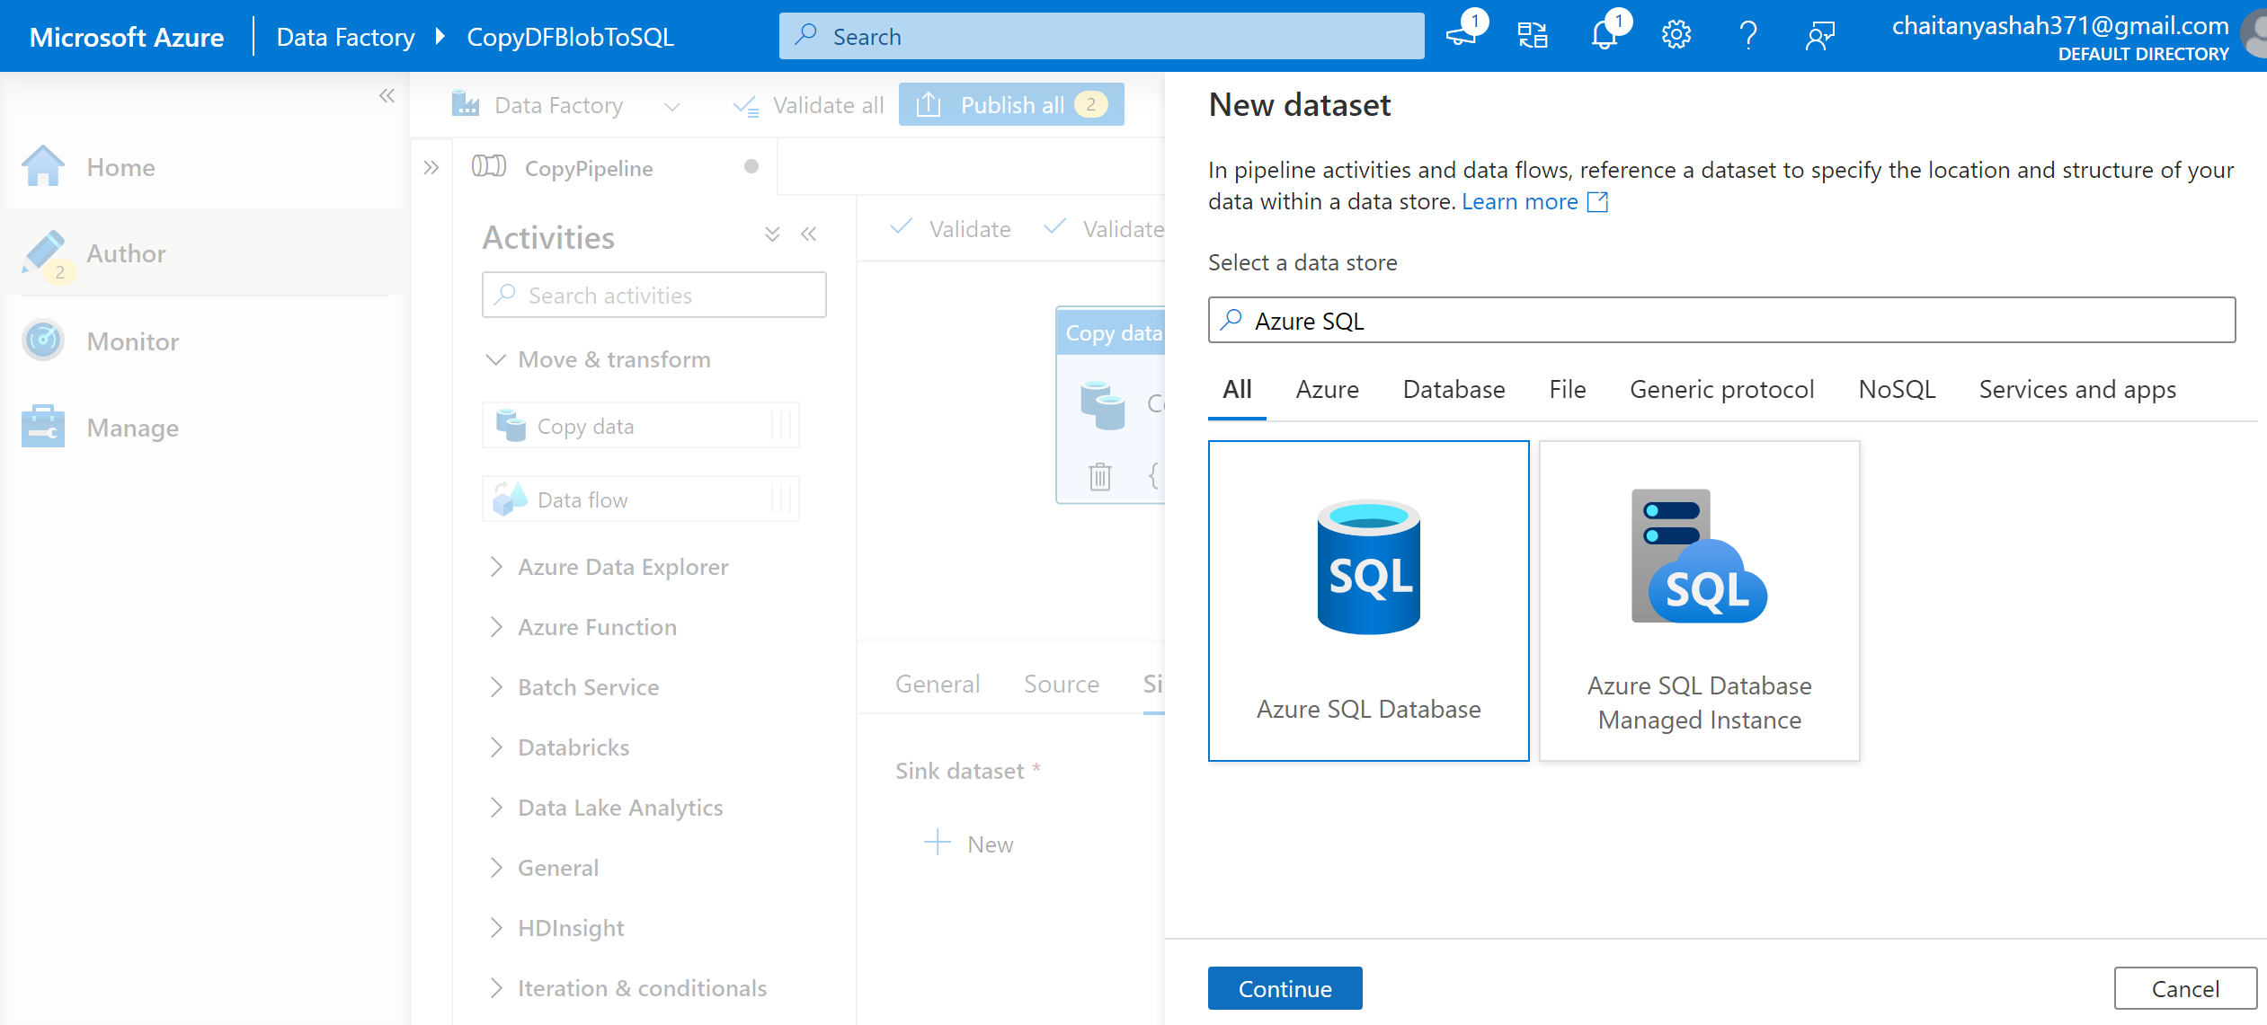Expand General activities group
The image size is (2267, 1025).
pos(496,867)
